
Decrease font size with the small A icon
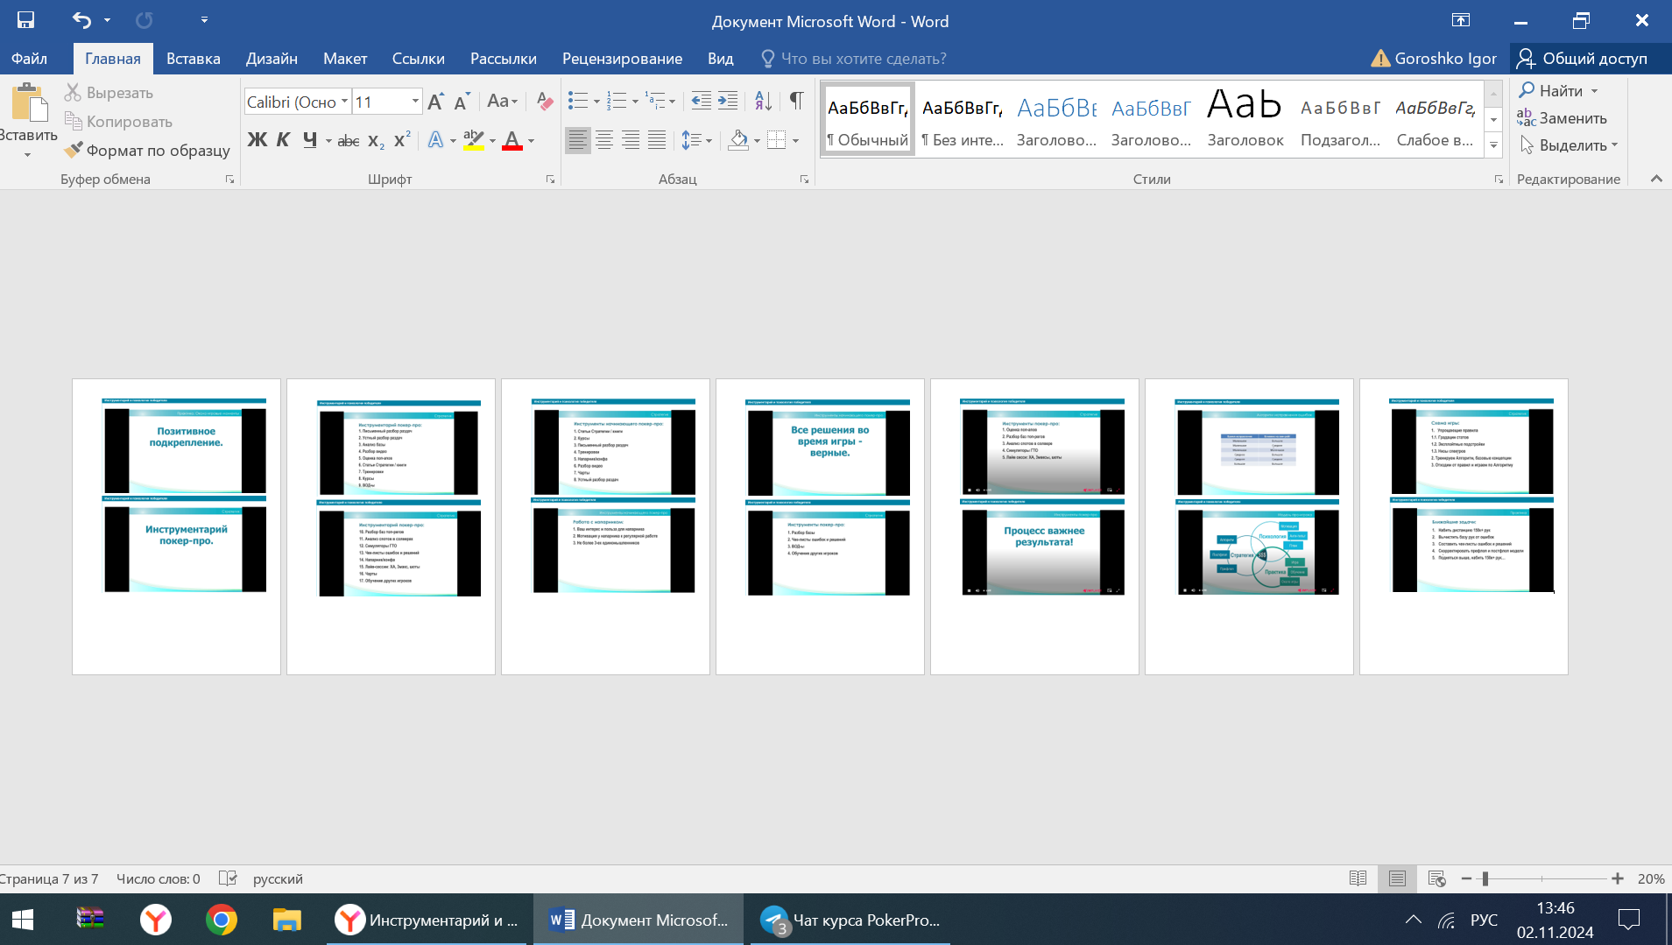coord(462,102)
